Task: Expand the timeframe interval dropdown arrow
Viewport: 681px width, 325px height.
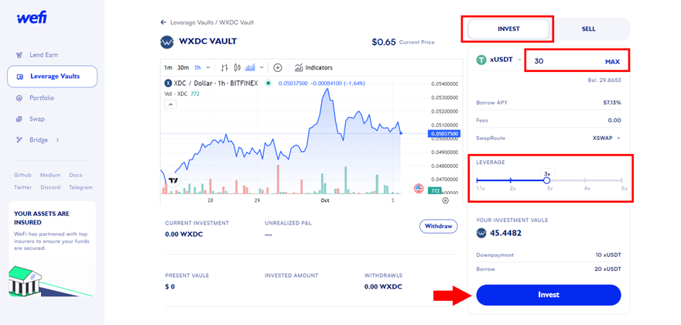Action: point(209,68)
